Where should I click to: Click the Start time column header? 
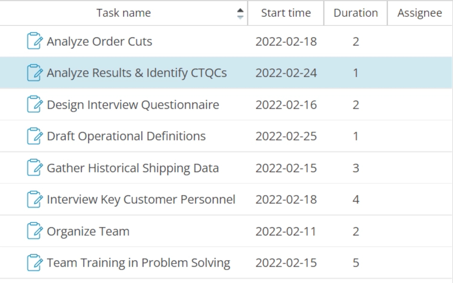(x=286, y=13)
